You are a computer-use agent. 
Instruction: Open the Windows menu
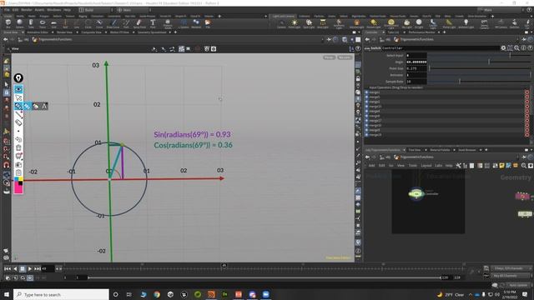pyautogui.click(x=53, y=10)
